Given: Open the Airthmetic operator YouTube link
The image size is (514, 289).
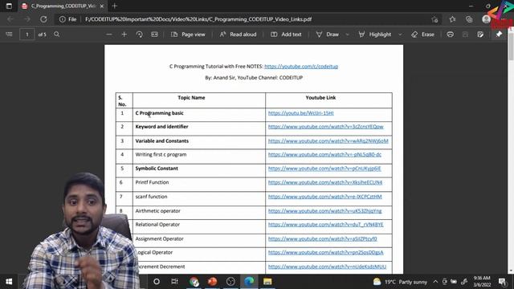Looking at the screenshot, I should tap(324, 211).
